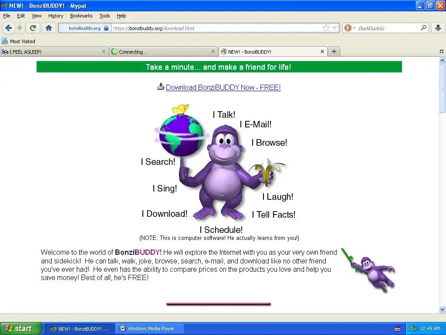The width and height of the screenshot is (446, 335).
Task: Click the 'I Browse!' text
Action: coord(269,143)
